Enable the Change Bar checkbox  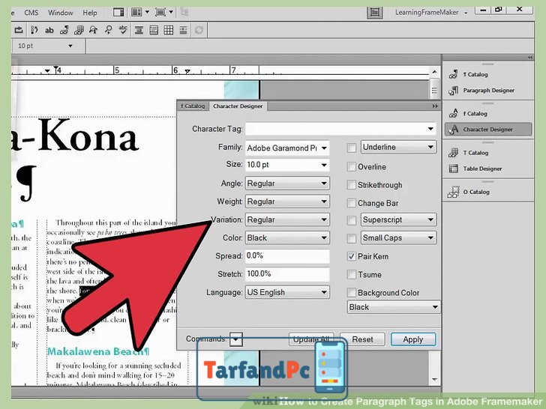(x=352, y=203)
